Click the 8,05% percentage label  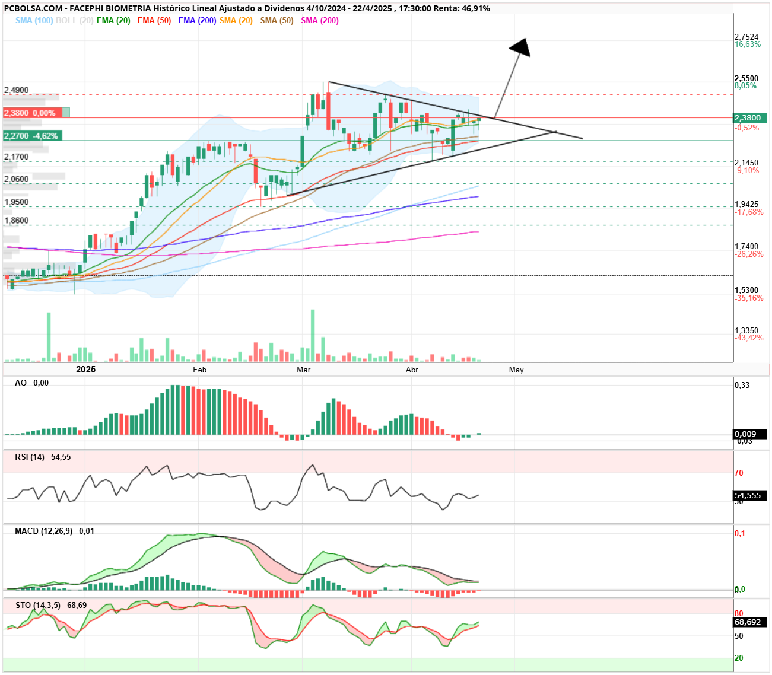tap(746, 86)
